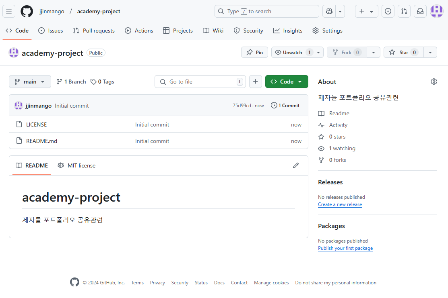Click the Type / to search box
Image resolution: width=448 pixels, height=298 pixels.
coord(266,11)
